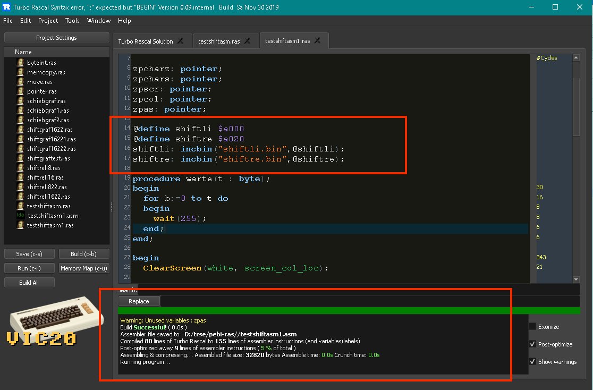The image size is (593, 390).
Task: Open the Tools menu
Action: (72, 20)
